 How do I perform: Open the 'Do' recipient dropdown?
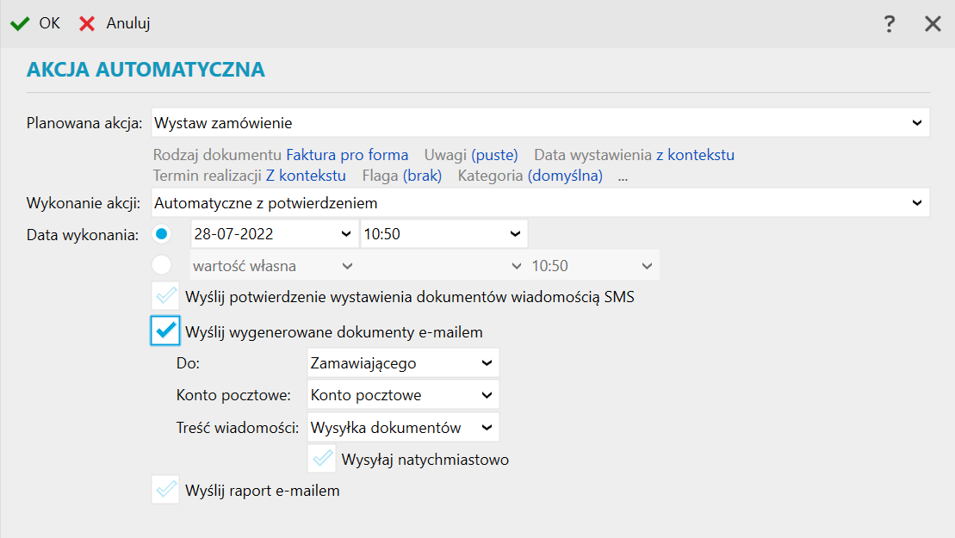[x=487, y=363]
